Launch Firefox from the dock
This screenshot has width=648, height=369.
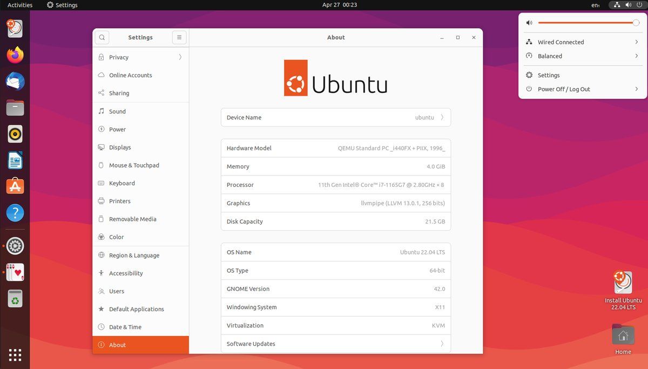pyautogui.click(x=15, y=55)
